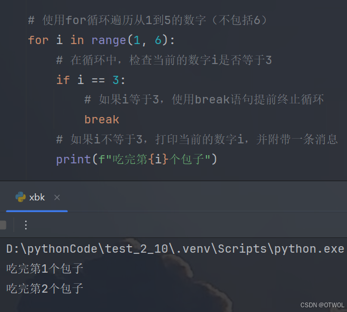Select the xbk run tab label

point(37,197)
